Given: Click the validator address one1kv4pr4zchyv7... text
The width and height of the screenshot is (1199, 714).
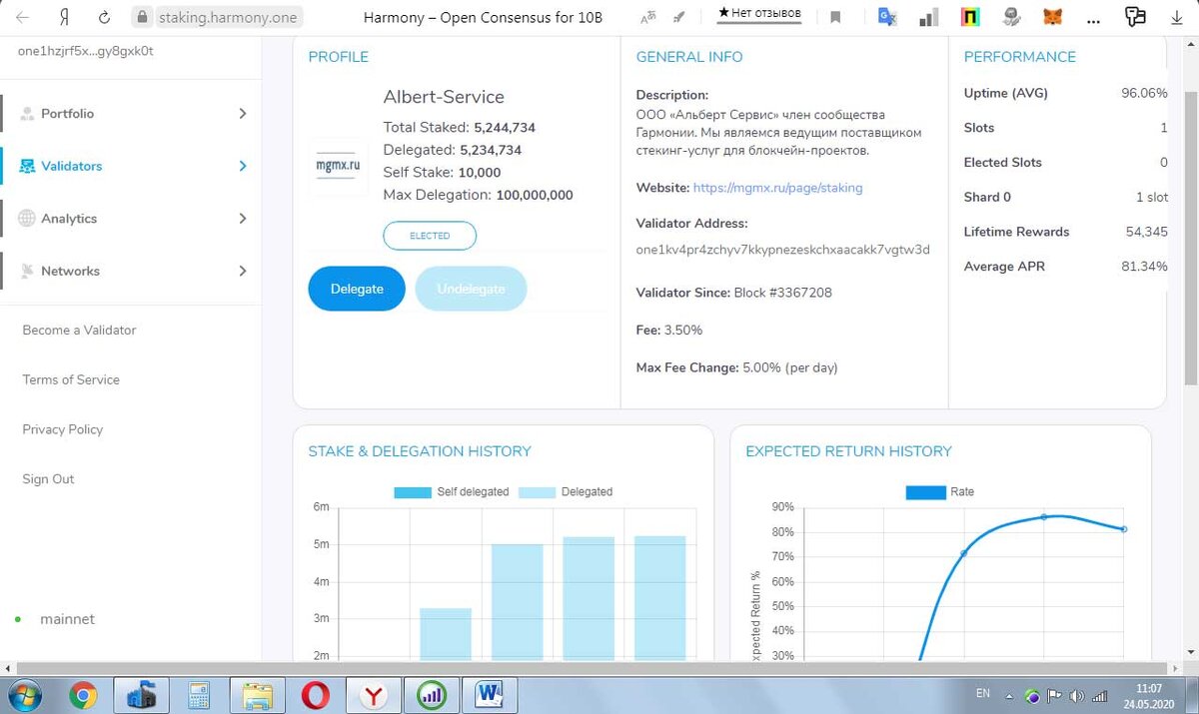Looking at the screenshot, I should 783,250.
